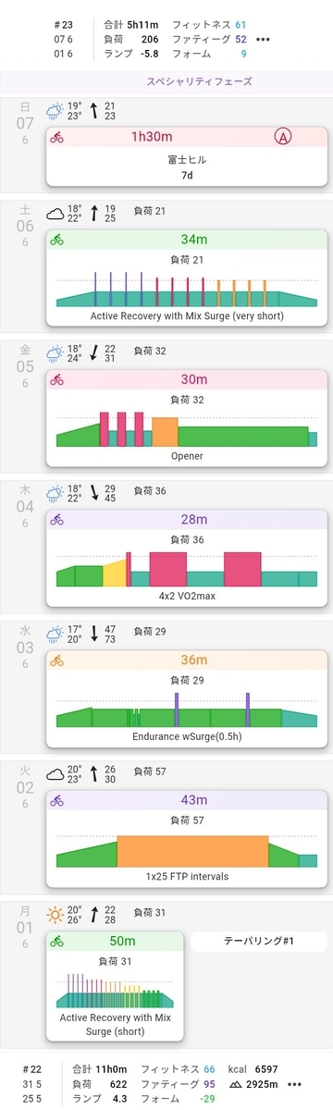Select the 1h30m 富士ヒル event header
The width and height of the screenshot is (333, 1110).
(187, 137)
